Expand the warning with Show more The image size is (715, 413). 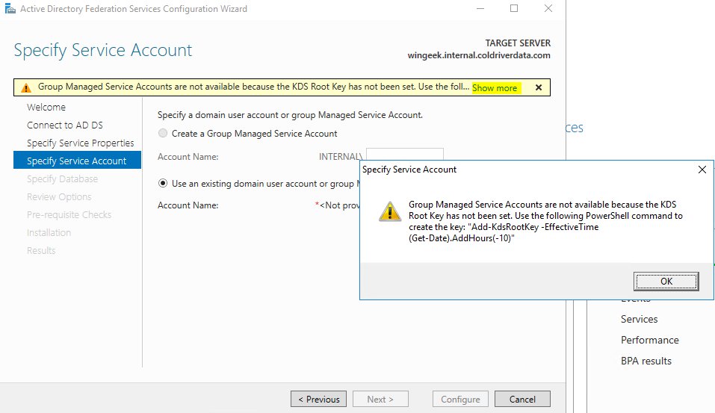pyautogui.click(x=494, y=88)
